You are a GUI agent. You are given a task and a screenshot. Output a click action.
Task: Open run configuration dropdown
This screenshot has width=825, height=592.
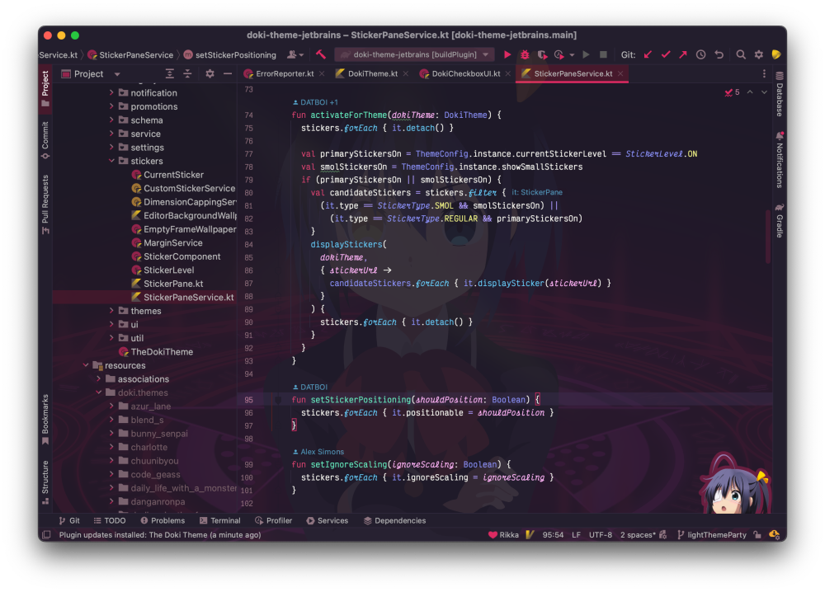(414, 54)
